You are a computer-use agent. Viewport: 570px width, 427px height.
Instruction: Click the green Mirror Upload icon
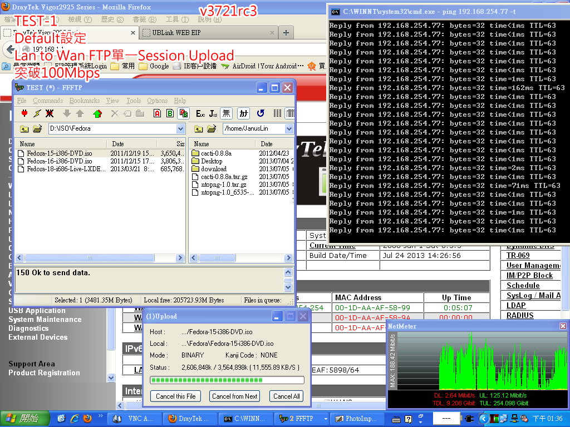point(97,113)
